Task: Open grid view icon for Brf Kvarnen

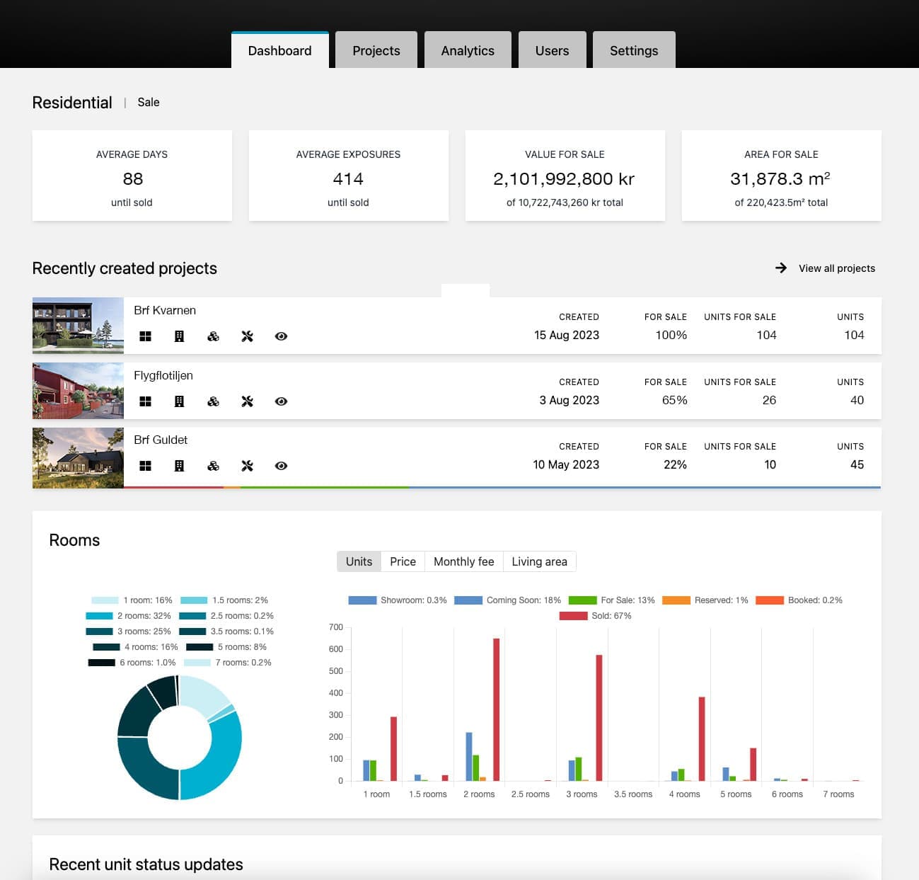Action: [x=146, y=336]
